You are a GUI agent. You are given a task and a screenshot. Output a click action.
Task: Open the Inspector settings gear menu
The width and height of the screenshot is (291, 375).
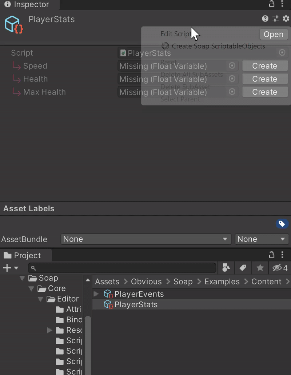click(x=286, y=19)
